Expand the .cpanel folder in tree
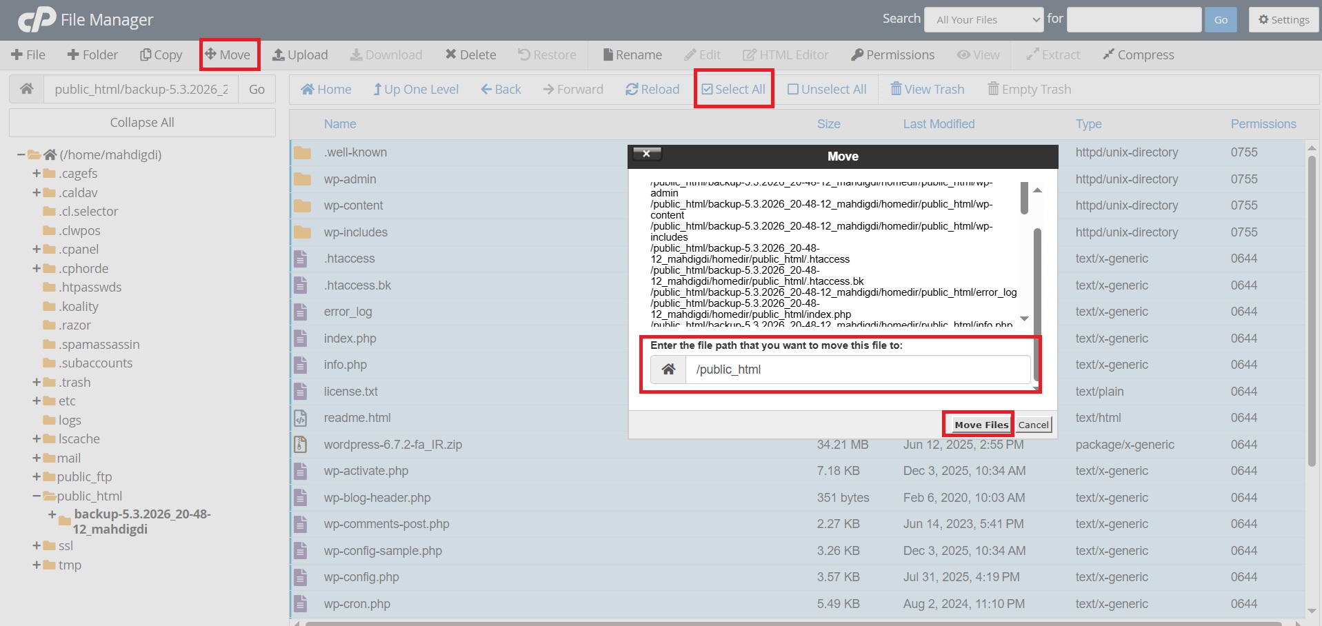This screenshot has width=1322, height=626. (37, 249)
